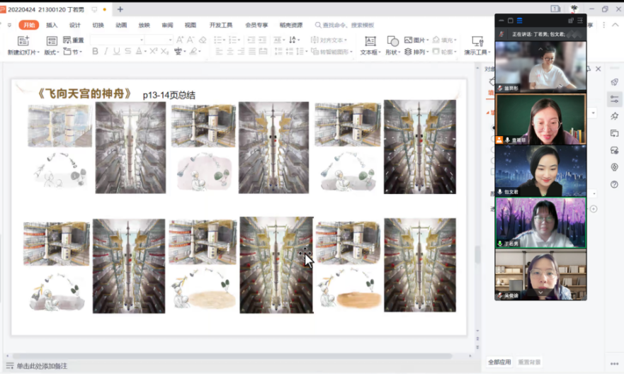Switch to the 切换 (Transitions) tab
624x374 pixels.
[98, 25]
